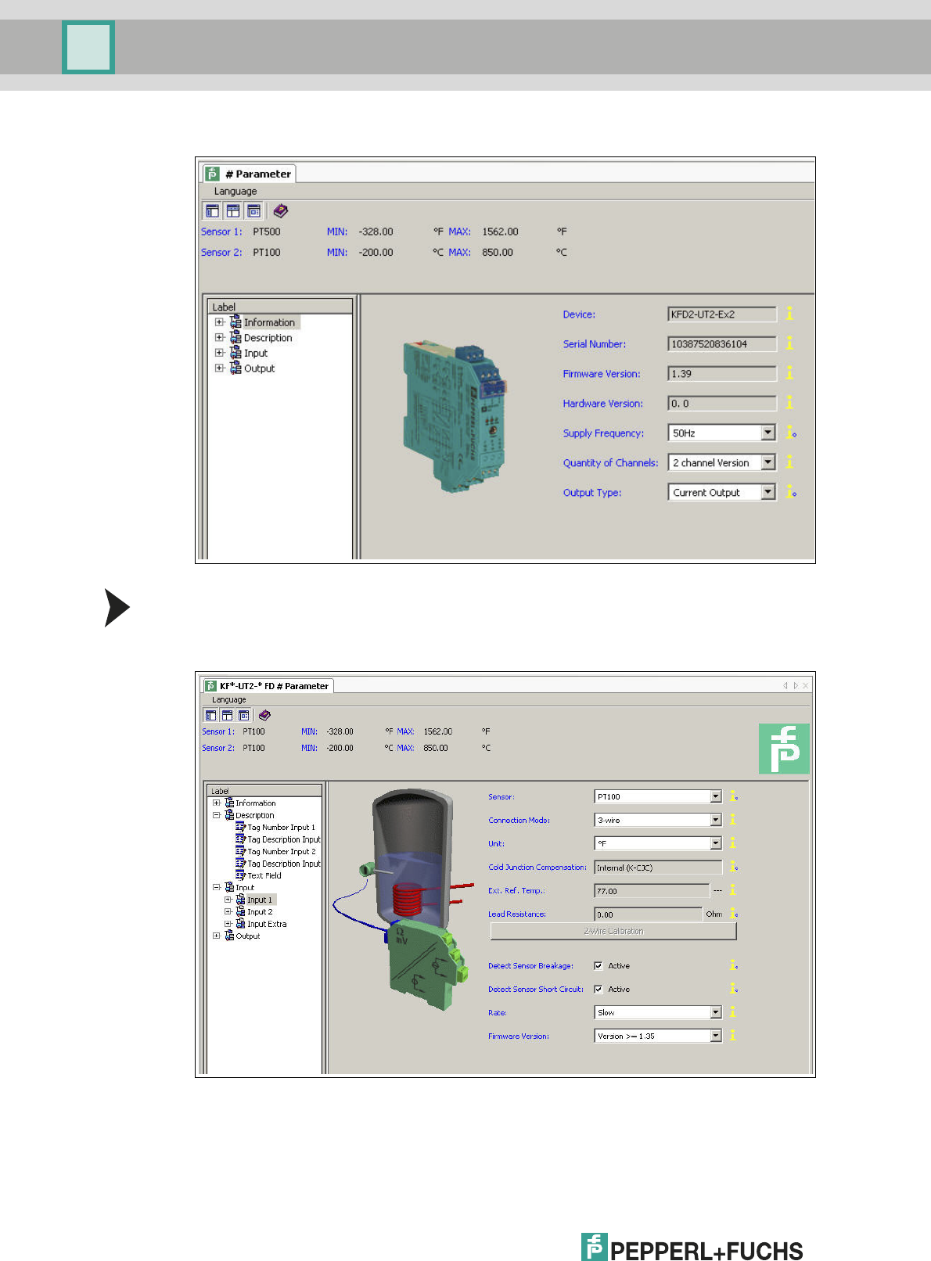Open Quantity of Channels dropdown
The width and height of the screenshot is (931, 1261).
[768, 462]
